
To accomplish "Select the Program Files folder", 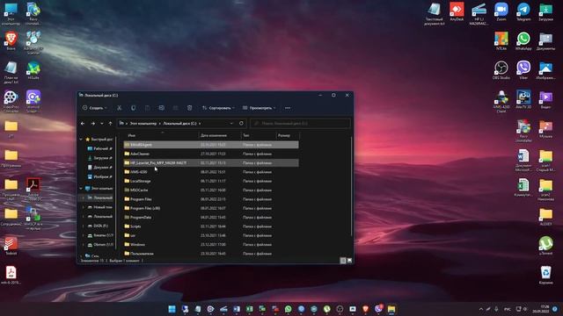I will 211,199.
